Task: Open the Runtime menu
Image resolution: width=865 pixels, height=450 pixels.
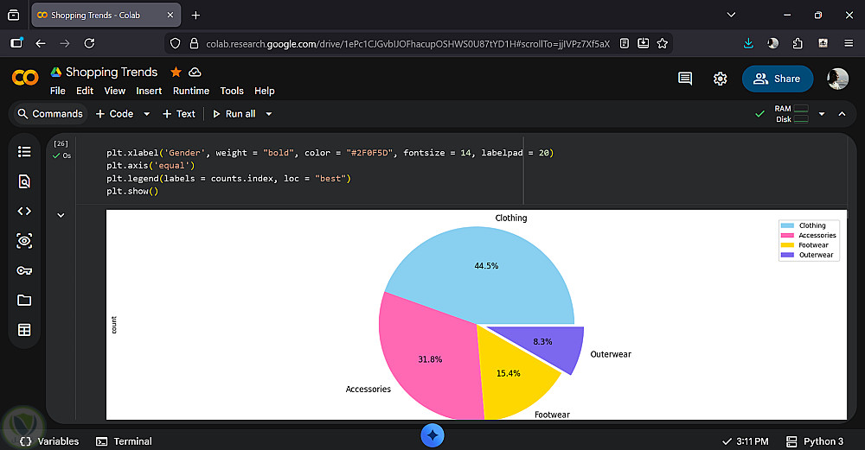Action: tap(190, 91)
